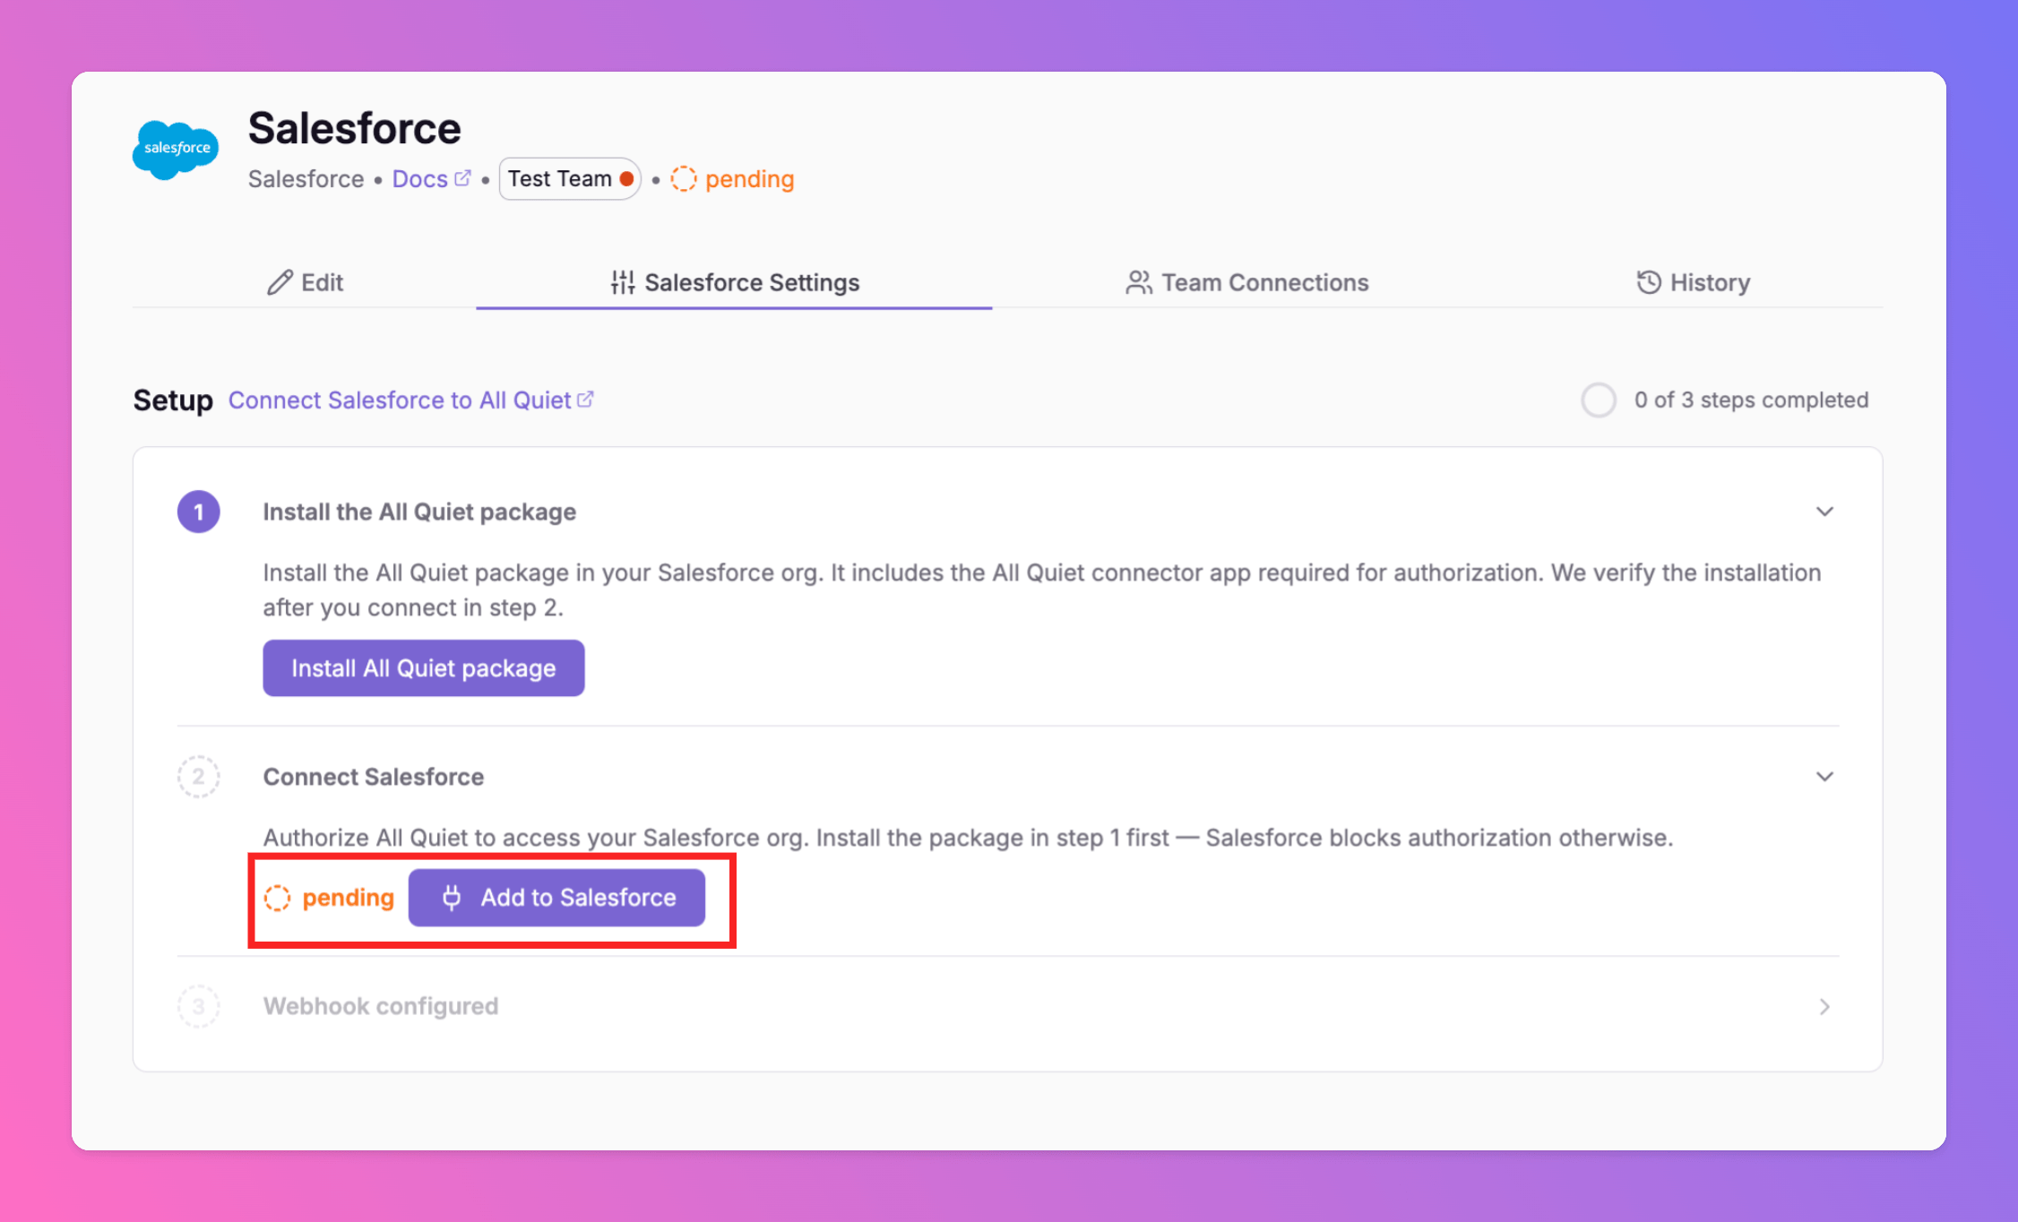The image size is (2018, 1222).
Task: Click the Connect Salesforce step heading
Action: coord(374,777)
